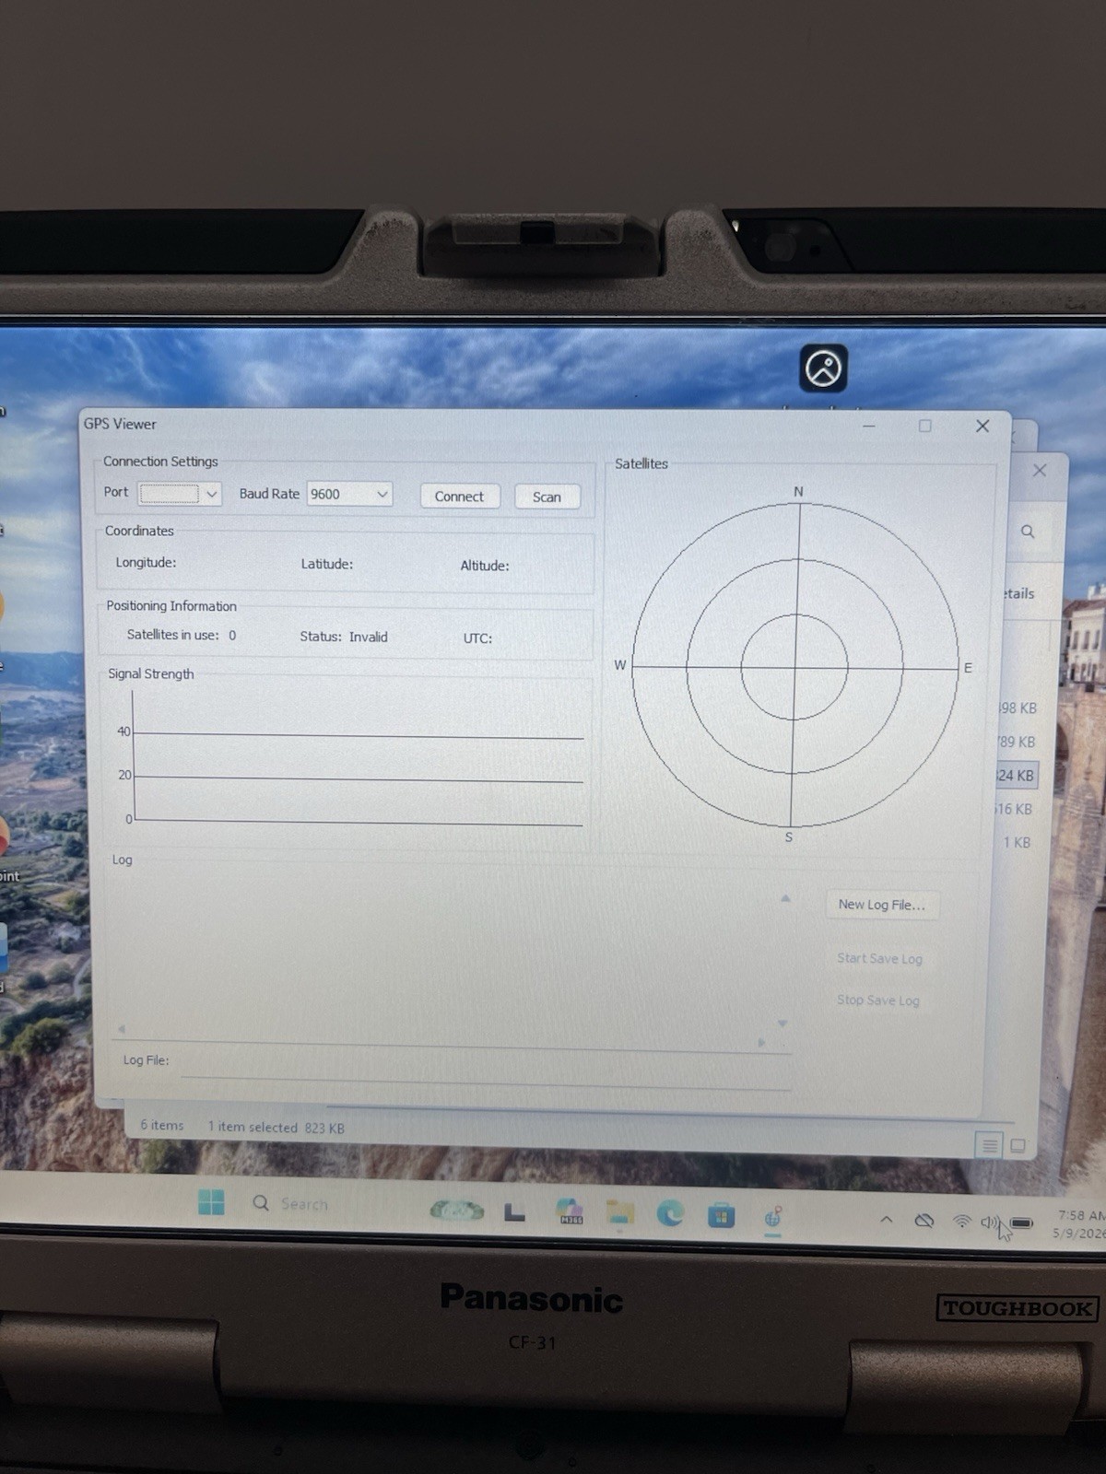Open the taskbar clock and date

1080,1224
